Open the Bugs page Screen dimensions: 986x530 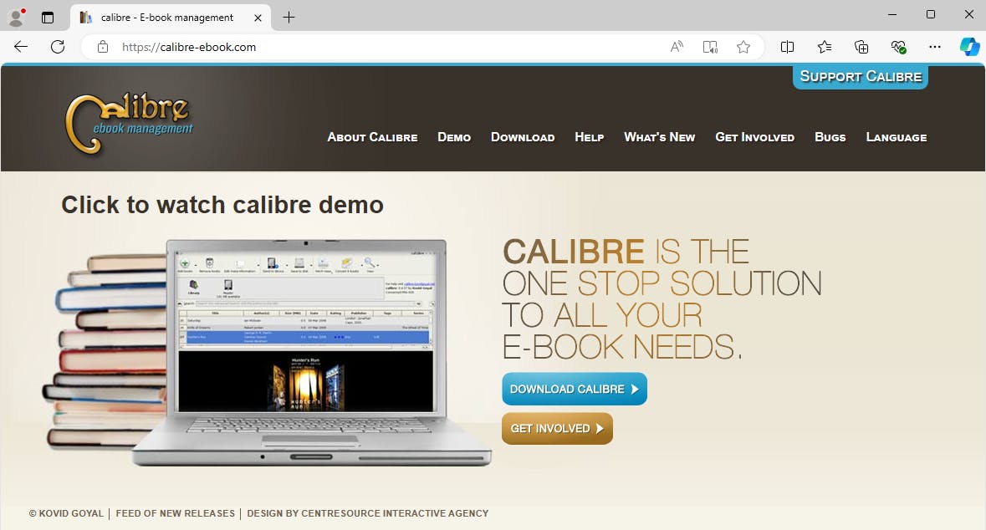[x=830, y=137]
